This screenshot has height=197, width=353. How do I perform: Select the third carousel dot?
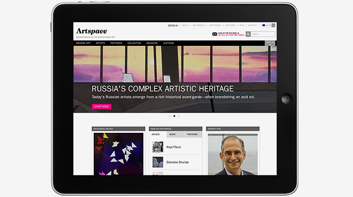[x=179, y=116]
